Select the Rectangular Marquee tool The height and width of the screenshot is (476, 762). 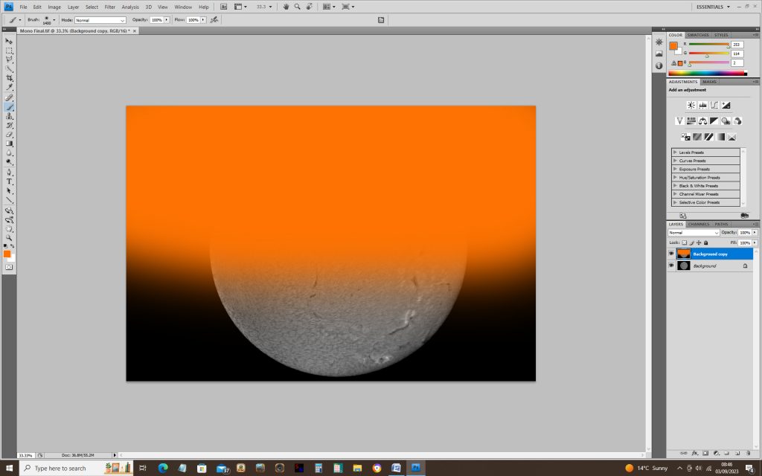click(9, 51)
